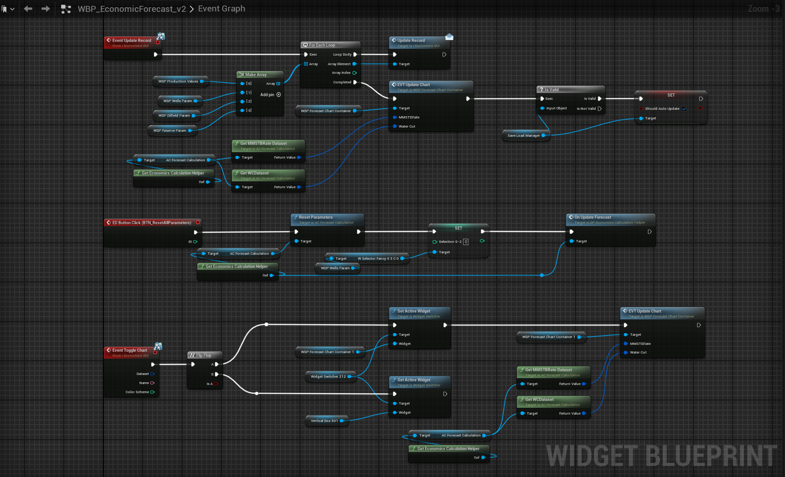Click the envelope message icon on Update Record
Screen dimensions: 785x477
pos(449,37)
